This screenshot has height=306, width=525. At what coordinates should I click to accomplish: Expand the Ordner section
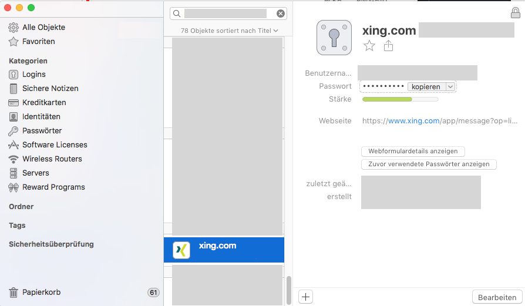point(21,207)
